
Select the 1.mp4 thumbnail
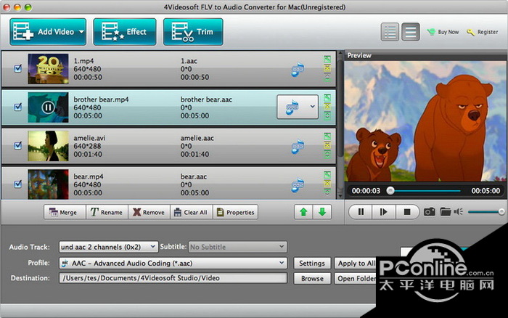point(49,69)
